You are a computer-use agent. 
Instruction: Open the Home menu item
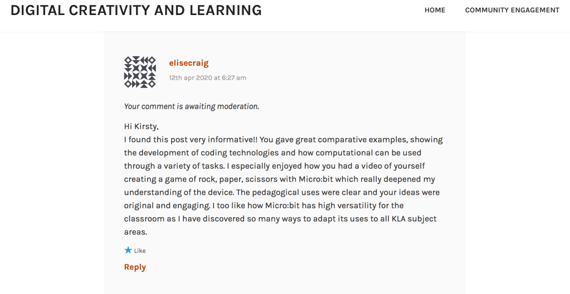point(435,10)
